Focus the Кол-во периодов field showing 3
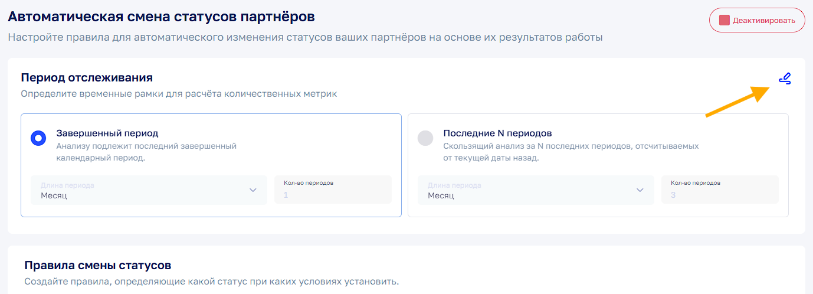The width and height of the screenshot is (813, 294). pyautogui.click(x=720, y=190)
